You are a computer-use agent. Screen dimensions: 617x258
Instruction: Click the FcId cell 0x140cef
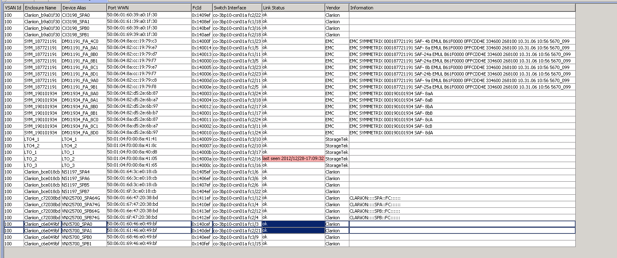pyautogui.click(x=202, y=224)
